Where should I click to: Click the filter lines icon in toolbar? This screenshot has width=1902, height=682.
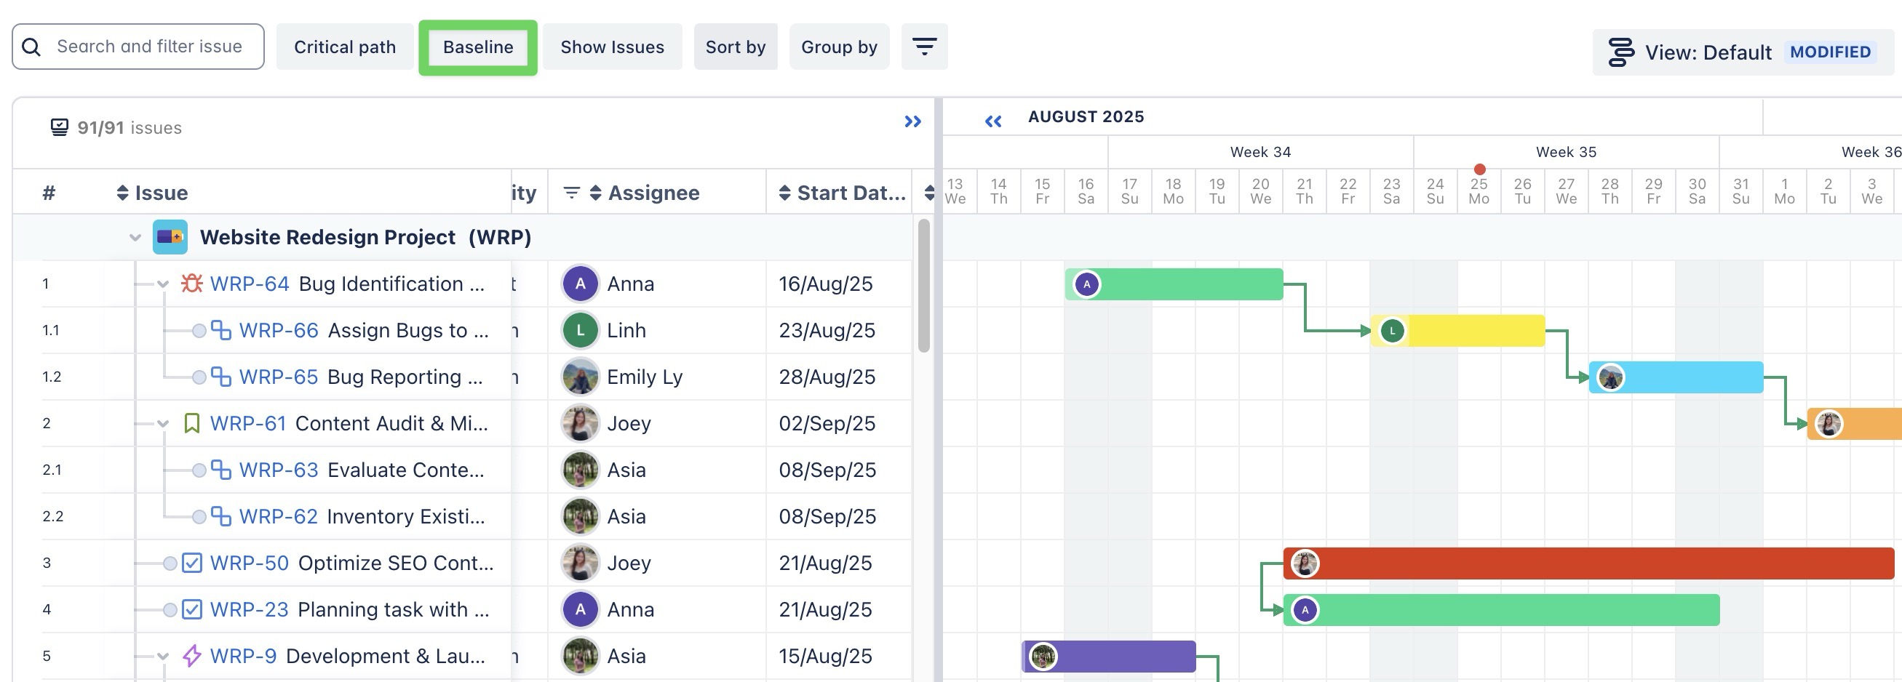point(923,47)
